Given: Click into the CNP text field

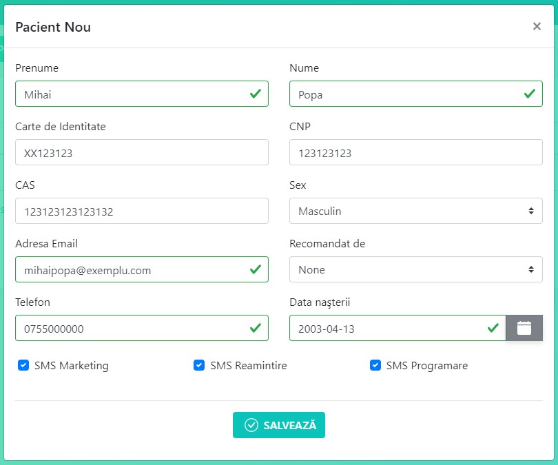Looking at the screenshot, I should coord(415,152).
